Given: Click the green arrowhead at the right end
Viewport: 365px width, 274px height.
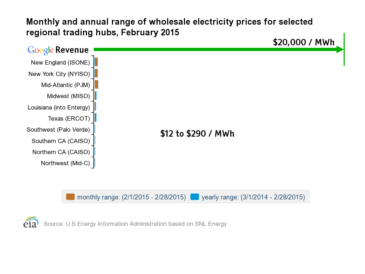Looking at the screenshot, I should (x=340, y=50).
